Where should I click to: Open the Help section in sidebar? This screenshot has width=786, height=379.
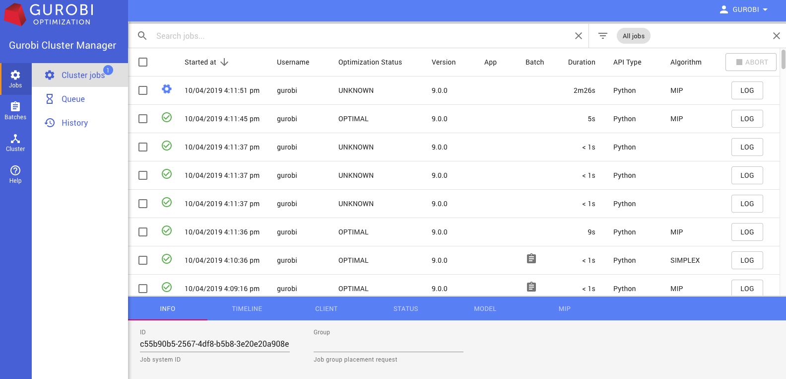tap(15, 174)
